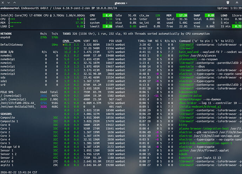Click the DISK I/O section header

7,52
